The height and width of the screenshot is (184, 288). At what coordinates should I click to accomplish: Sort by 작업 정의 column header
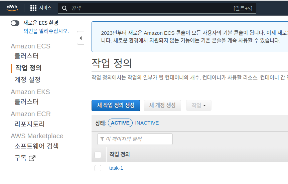120,154
